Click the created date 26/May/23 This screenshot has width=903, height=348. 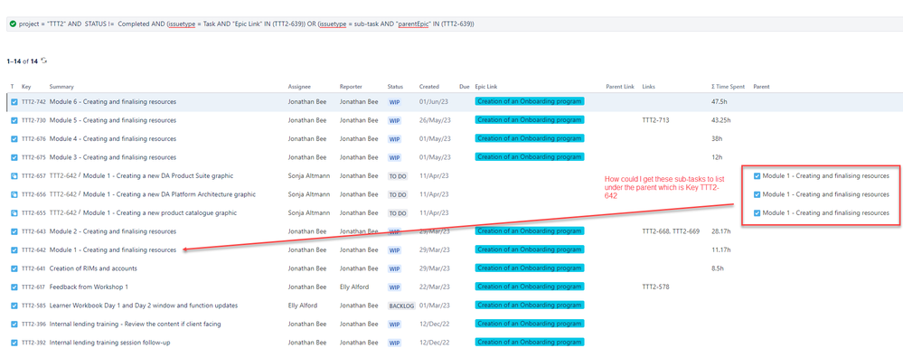[434, 120]
